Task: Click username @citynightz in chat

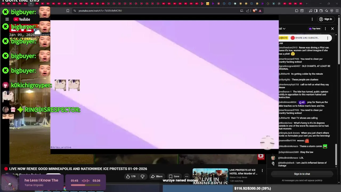Action: (285, 79)
